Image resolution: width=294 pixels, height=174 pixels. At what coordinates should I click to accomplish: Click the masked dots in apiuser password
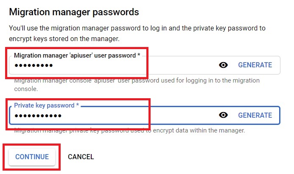[x=34, y=66]
